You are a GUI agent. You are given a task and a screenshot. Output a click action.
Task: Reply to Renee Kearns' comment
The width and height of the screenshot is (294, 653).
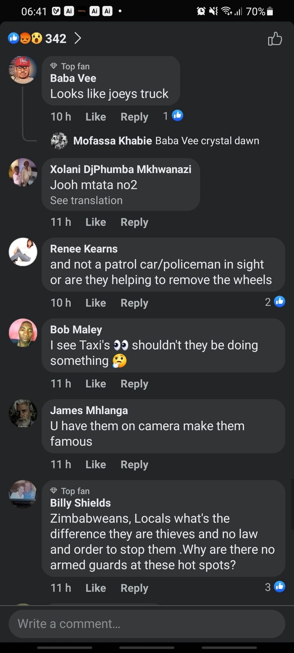click(x=134, y=303)
